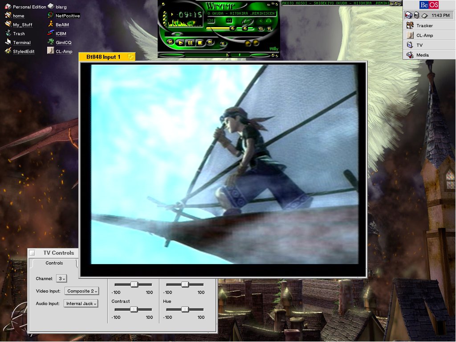Screen dimensions: 456x342
Task: Click the 44 sample rate readout in the player
Action: [x=229, y=20]
